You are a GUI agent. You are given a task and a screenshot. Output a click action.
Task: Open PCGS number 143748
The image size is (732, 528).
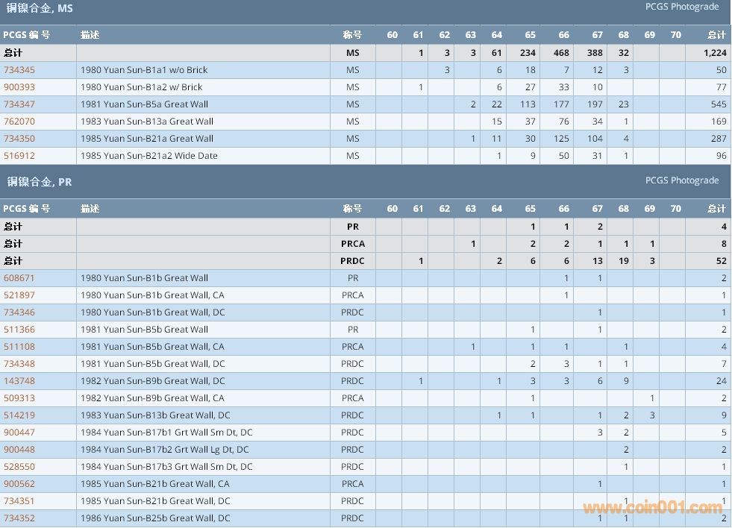tap(19, 381)
